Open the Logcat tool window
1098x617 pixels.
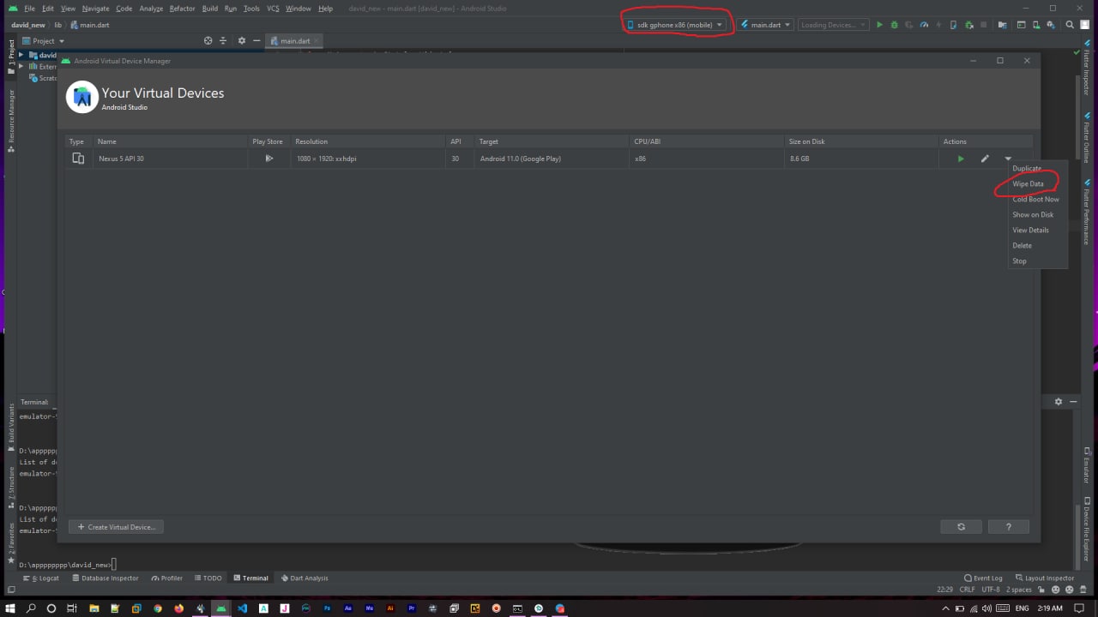pyautogui.click(x=40, y=578)
